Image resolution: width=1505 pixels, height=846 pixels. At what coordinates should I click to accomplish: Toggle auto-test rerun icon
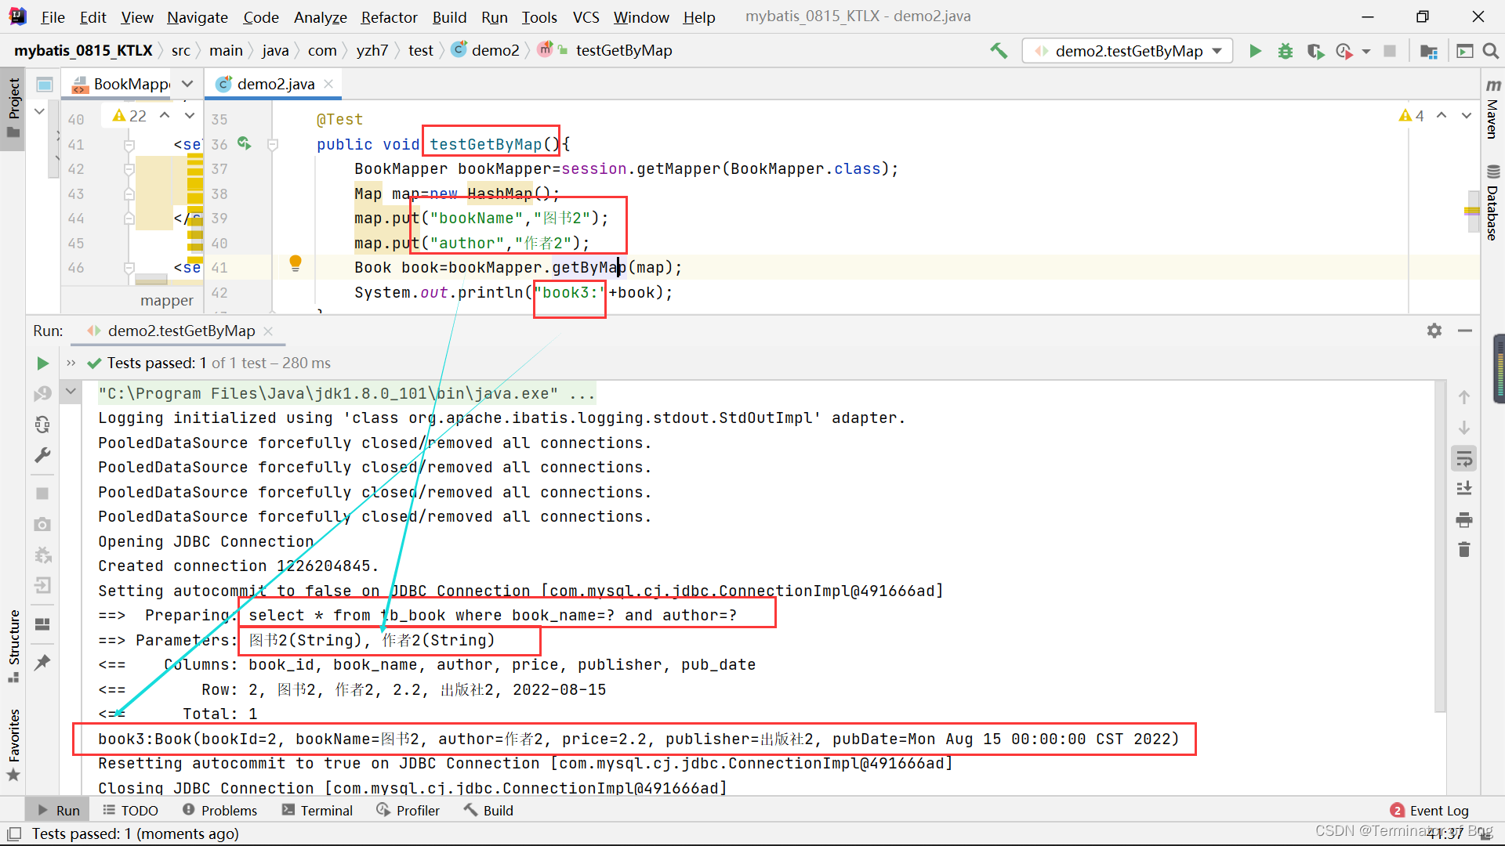pos(42,424)
